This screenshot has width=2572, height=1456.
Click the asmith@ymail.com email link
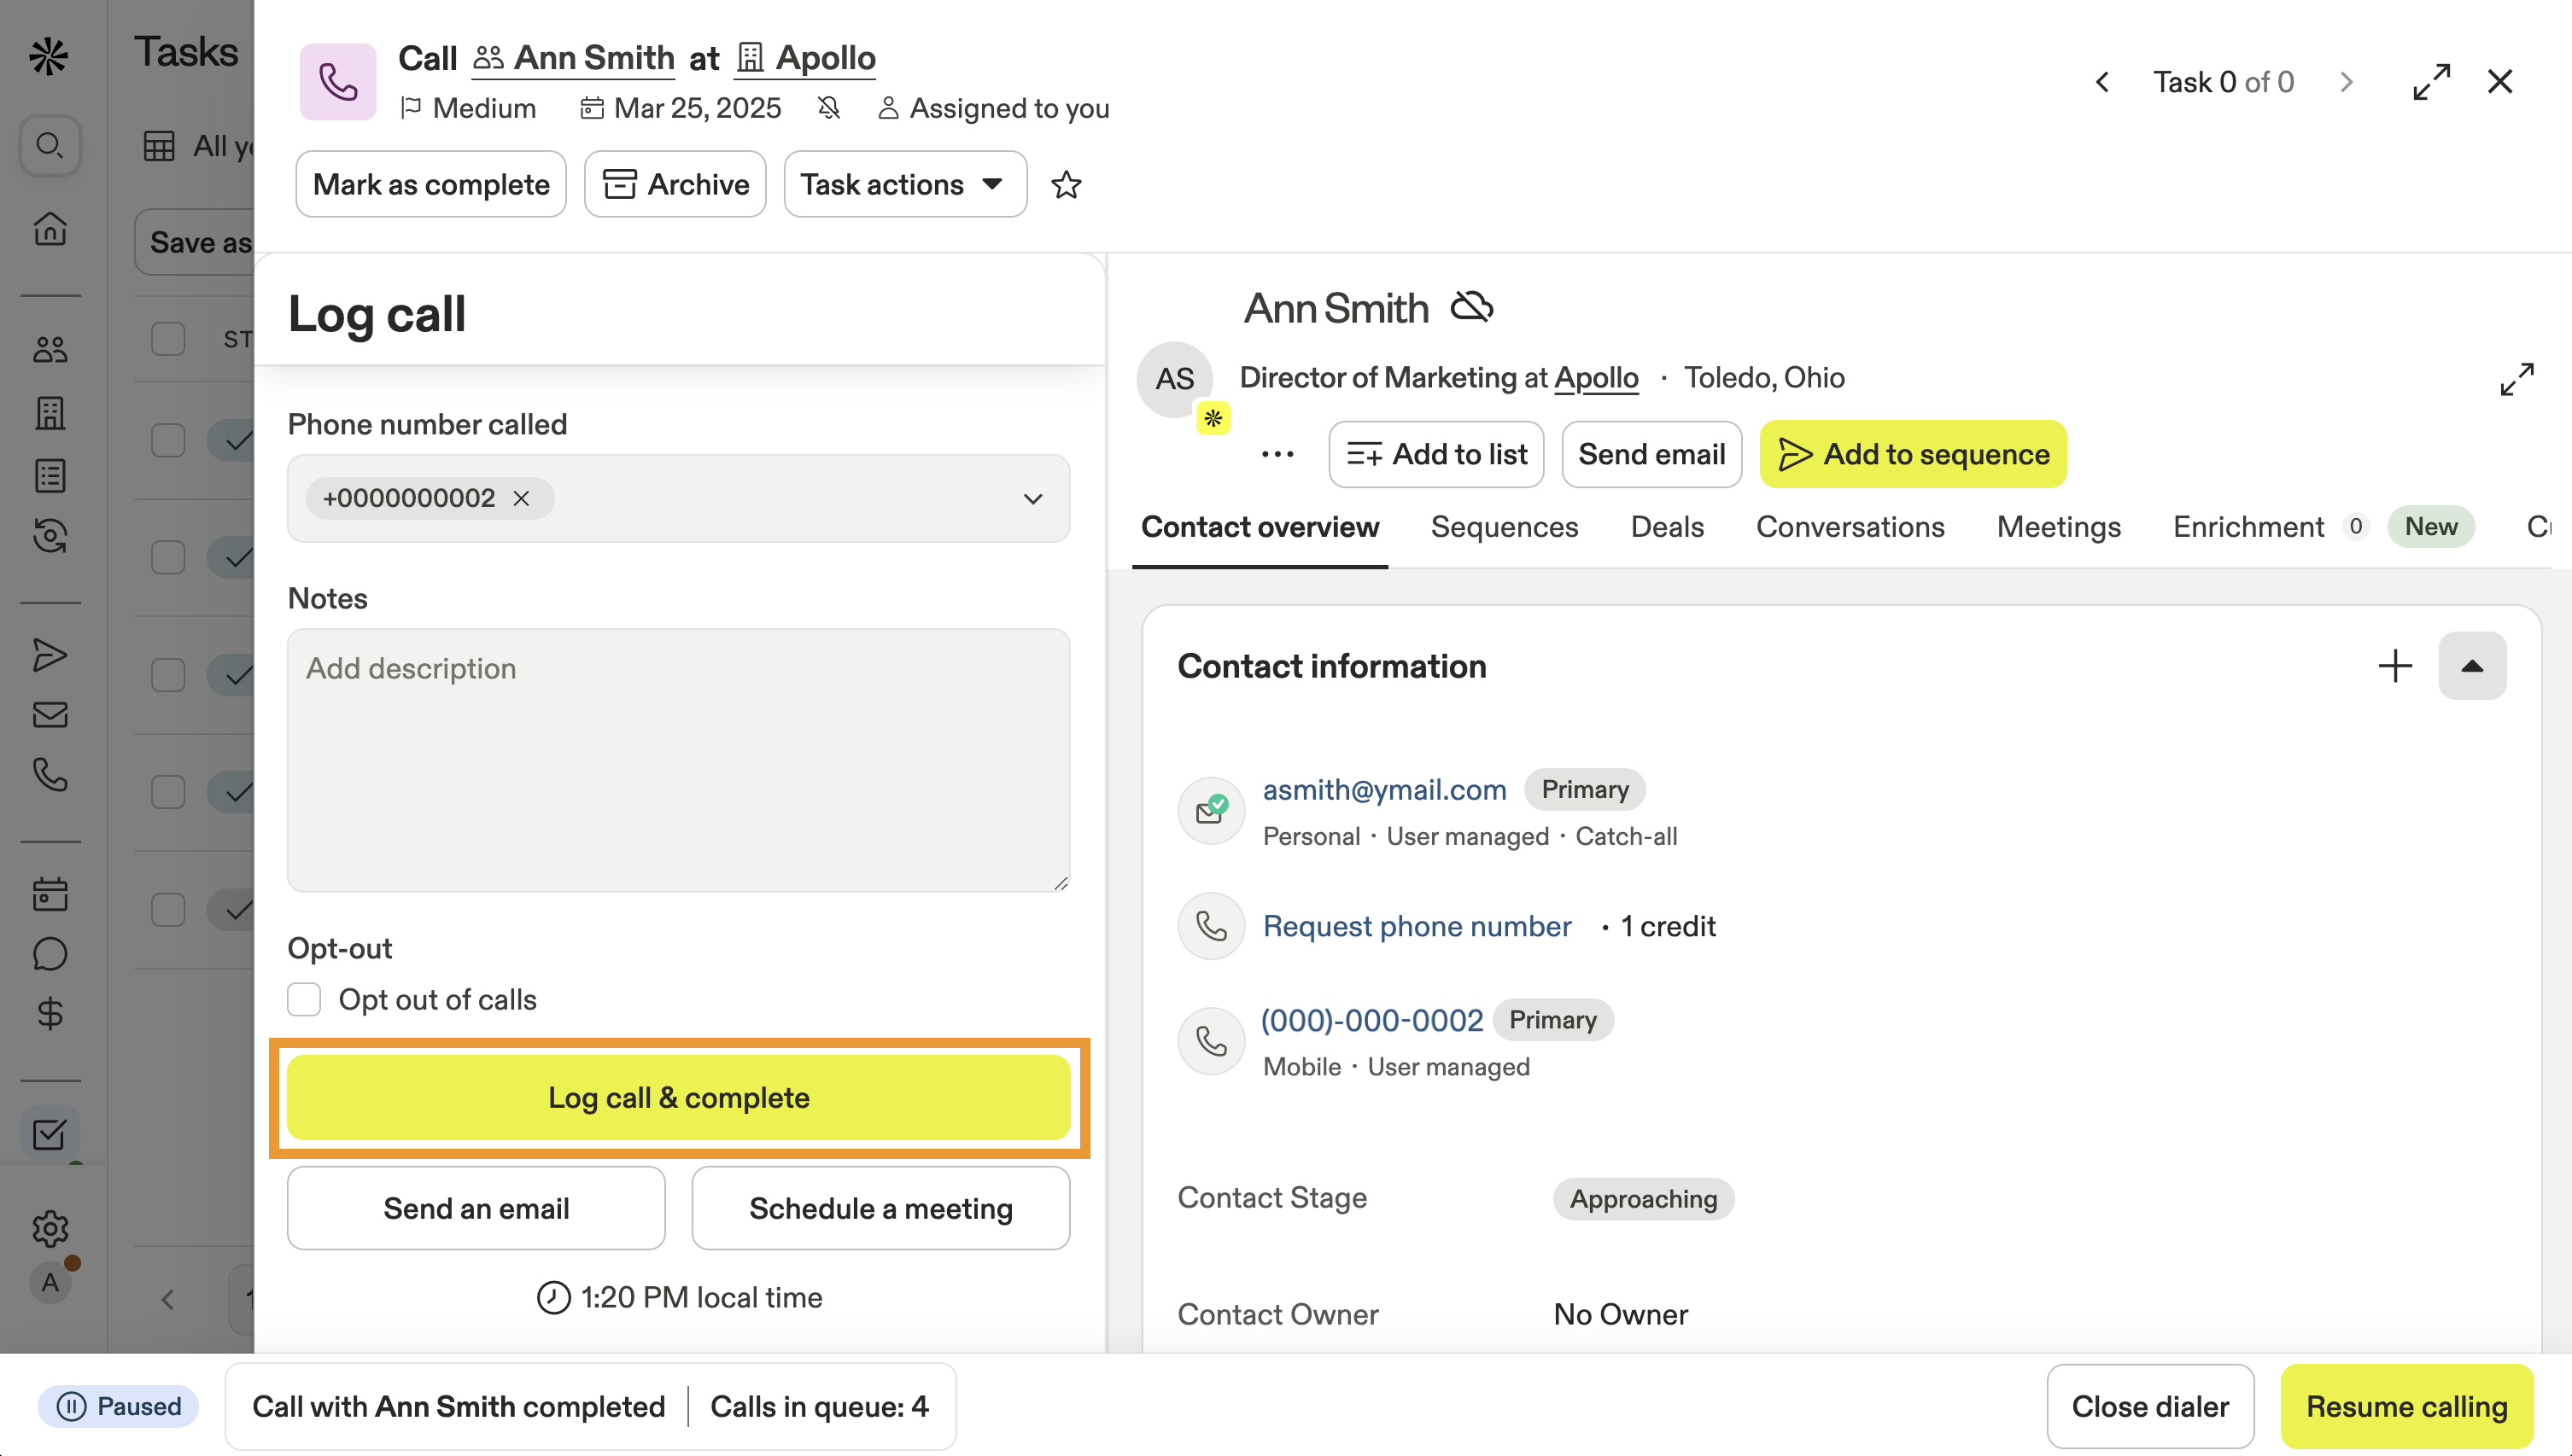tap(1383, 790)
